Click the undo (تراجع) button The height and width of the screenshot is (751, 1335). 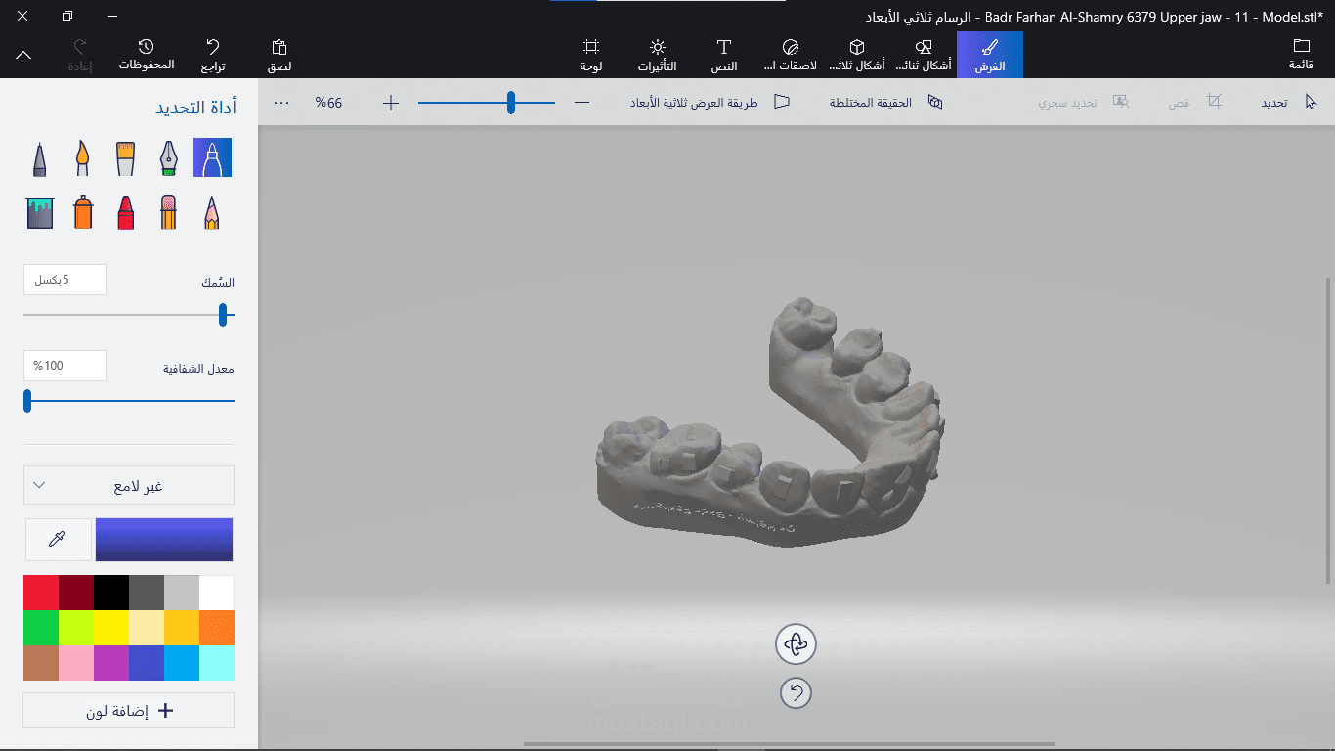click(213, 55)
